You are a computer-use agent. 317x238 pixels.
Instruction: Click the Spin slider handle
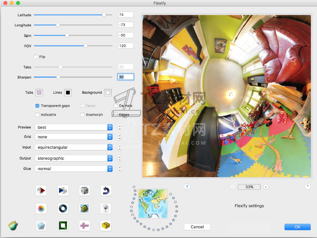click(67, 35)
